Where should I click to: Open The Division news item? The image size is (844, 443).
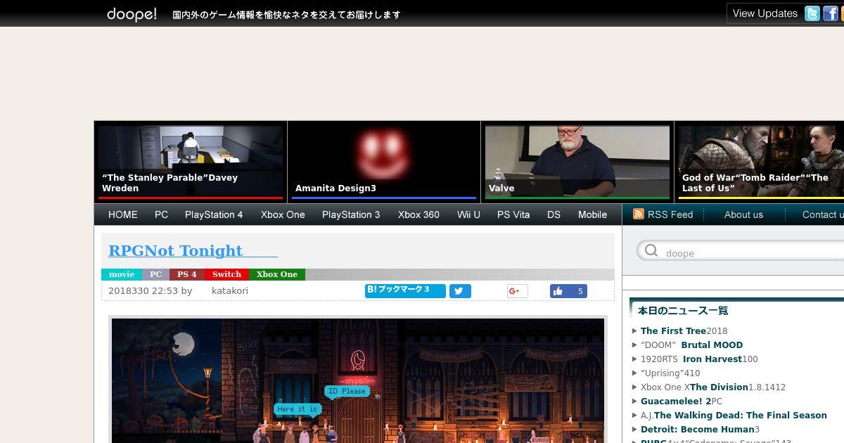pyautogui.click(x=713, y=387)
